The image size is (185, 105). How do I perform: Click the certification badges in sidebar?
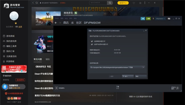(14, 98)
